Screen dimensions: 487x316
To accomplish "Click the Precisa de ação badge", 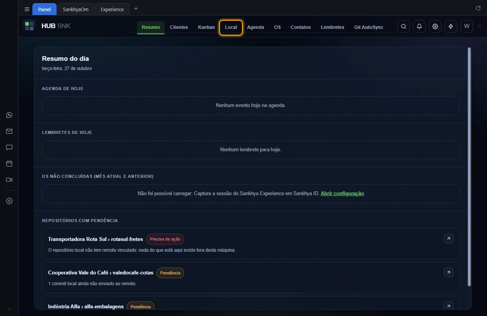I will click(x=165, y=239).
